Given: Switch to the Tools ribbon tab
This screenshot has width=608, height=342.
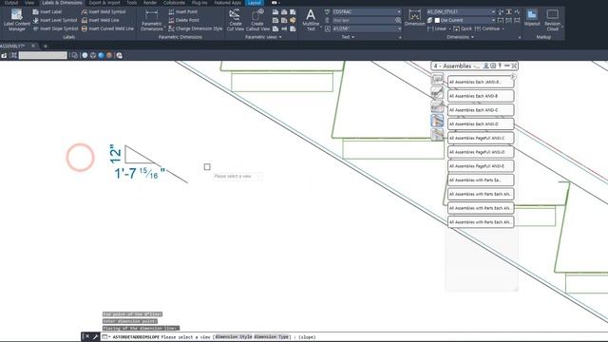Looking at the screenshot, I should [x=131, y=3].
